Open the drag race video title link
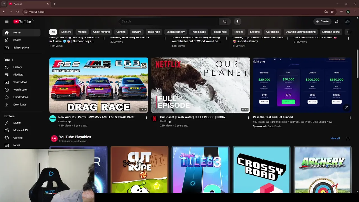Screen dimensions: 359x202 pos(96,117)
